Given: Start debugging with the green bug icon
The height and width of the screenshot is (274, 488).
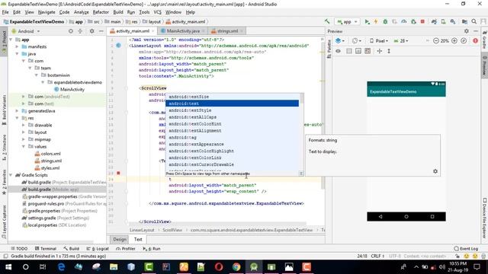Looking at the screenshot, I should click(x=385, y=21).
